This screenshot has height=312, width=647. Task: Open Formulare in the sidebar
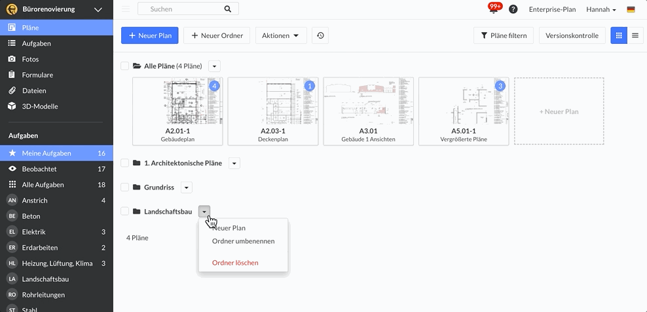click(x=56, y=75)
